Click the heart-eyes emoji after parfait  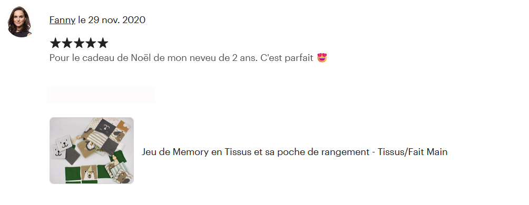(x=322, y=58)
